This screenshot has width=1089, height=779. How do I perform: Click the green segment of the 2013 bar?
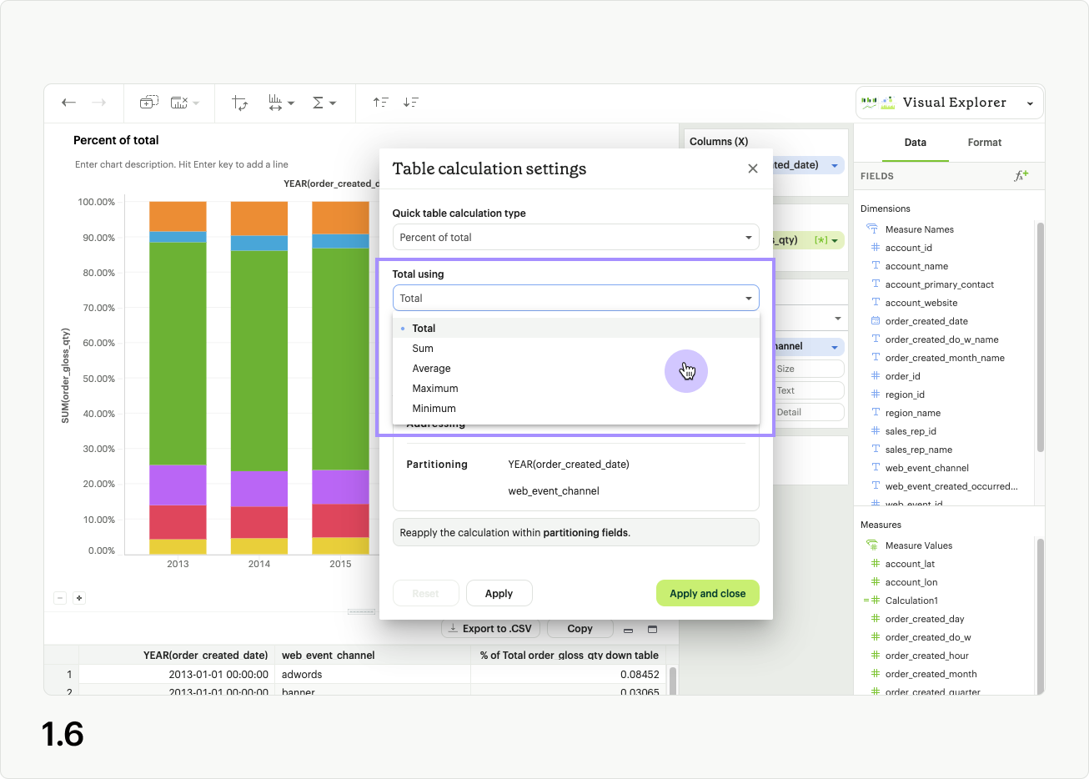point(178,353)
